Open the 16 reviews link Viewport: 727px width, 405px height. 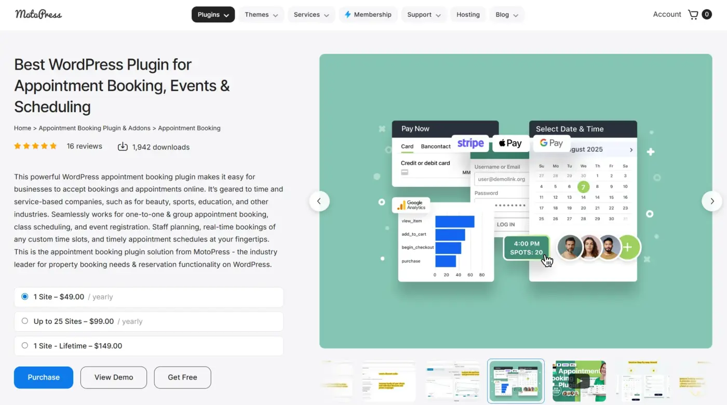coord(84,146)
